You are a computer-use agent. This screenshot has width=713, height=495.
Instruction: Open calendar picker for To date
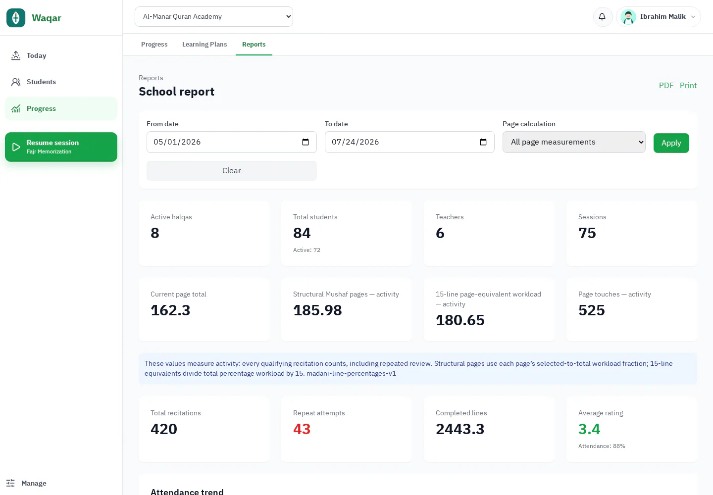483,142
